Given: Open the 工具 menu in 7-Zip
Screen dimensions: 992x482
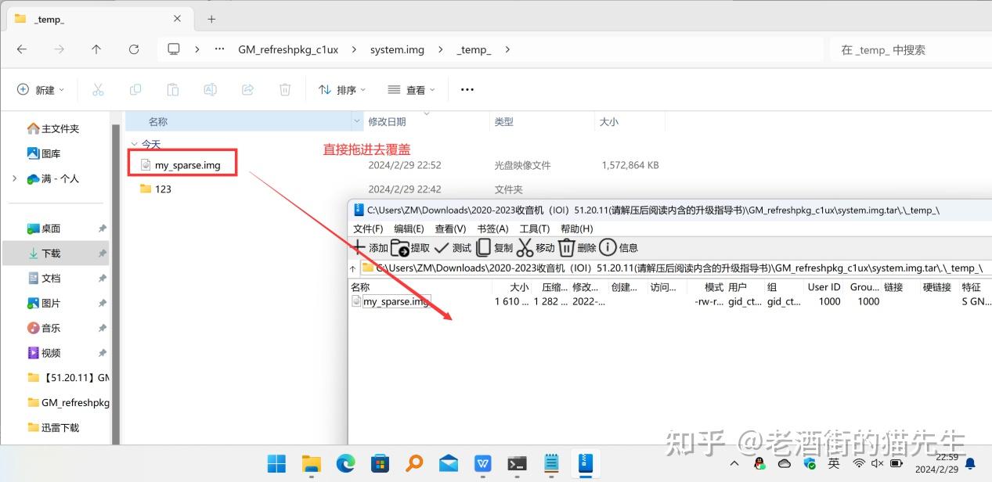Looking at the screenshot, I should coord(535,228).
